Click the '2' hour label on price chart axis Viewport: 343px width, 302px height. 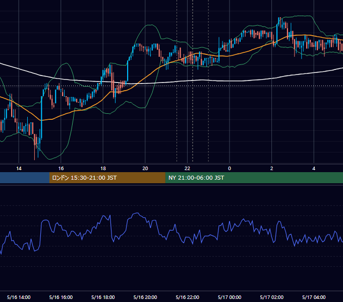click(x=272, y=169)
